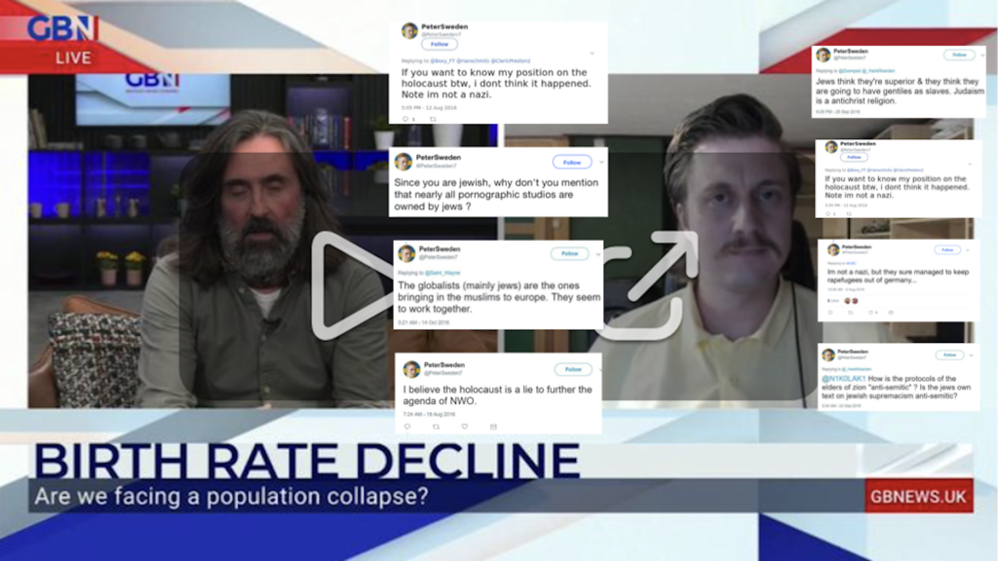
Task: Follow PeterSweden on the pornographic studios tweet
Action: pos(571,163)
